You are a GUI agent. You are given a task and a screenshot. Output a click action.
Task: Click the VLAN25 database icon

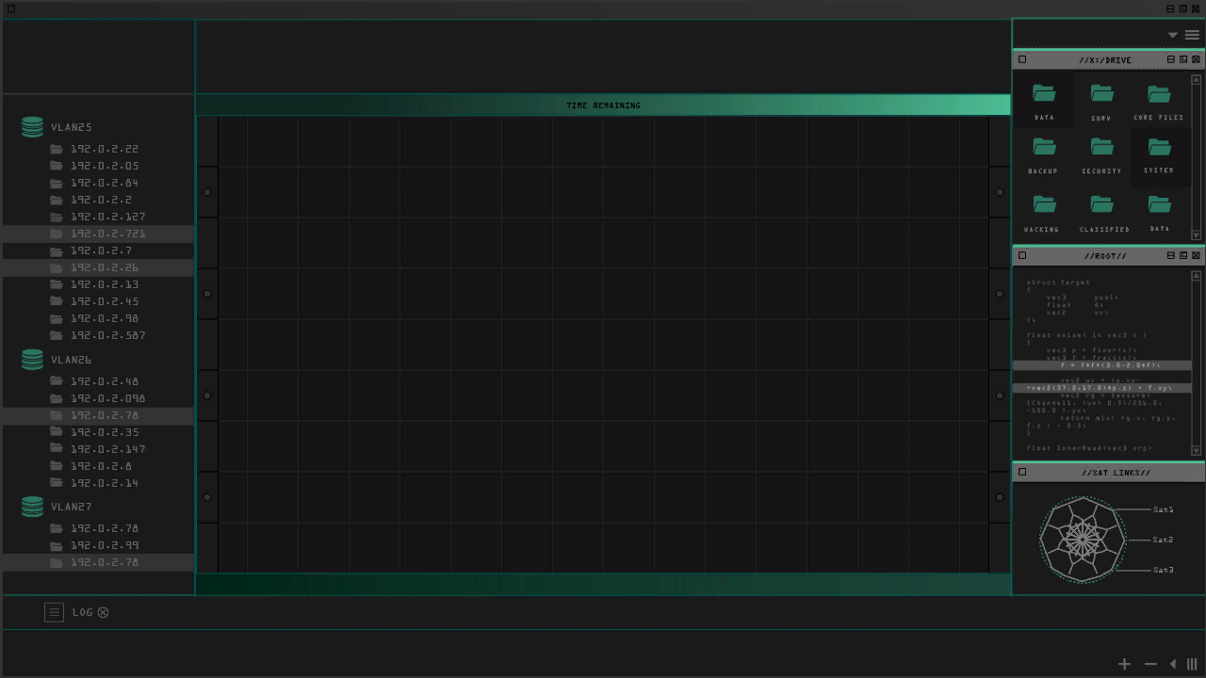tap(32, 127)
